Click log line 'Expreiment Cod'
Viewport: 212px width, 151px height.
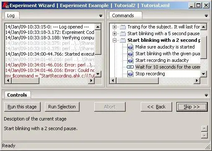pyautogui.click(x=50, y=32)
